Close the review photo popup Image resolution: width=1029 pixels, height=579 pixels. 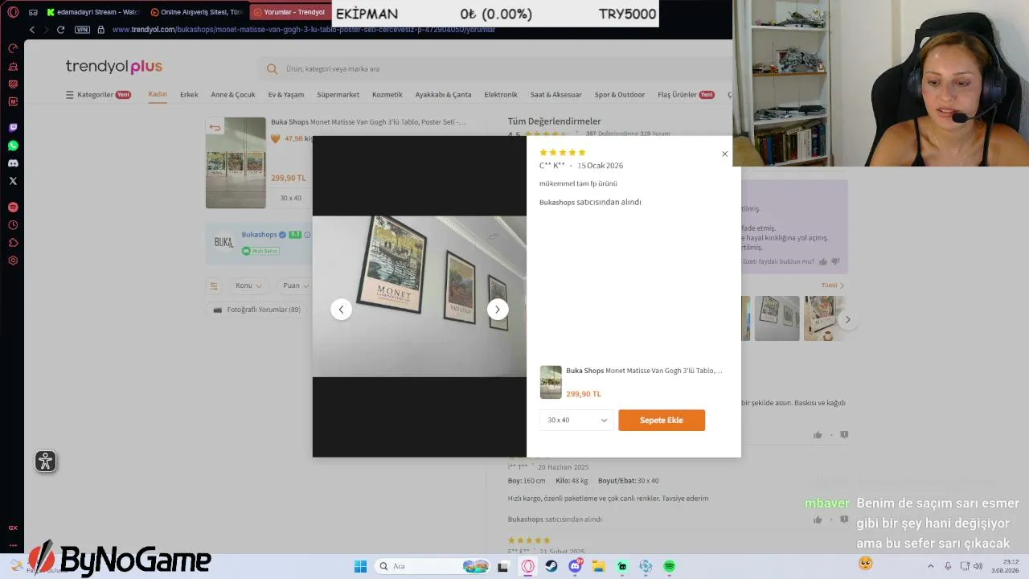[x=724, y=154]
